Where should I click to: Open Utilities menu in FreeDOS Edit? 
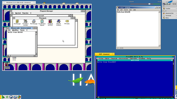tap(123, 59)
